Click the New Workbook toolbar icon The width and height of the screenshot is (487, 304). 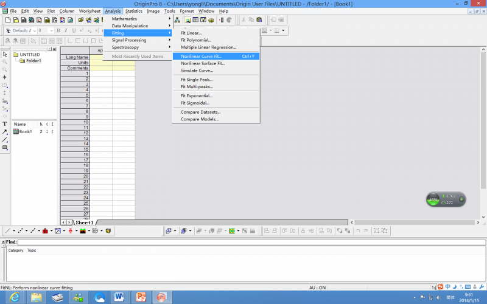click(24, 20)
